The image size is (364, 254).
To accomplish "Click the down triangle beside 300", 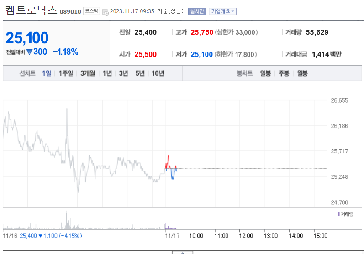I will (29, 52).
